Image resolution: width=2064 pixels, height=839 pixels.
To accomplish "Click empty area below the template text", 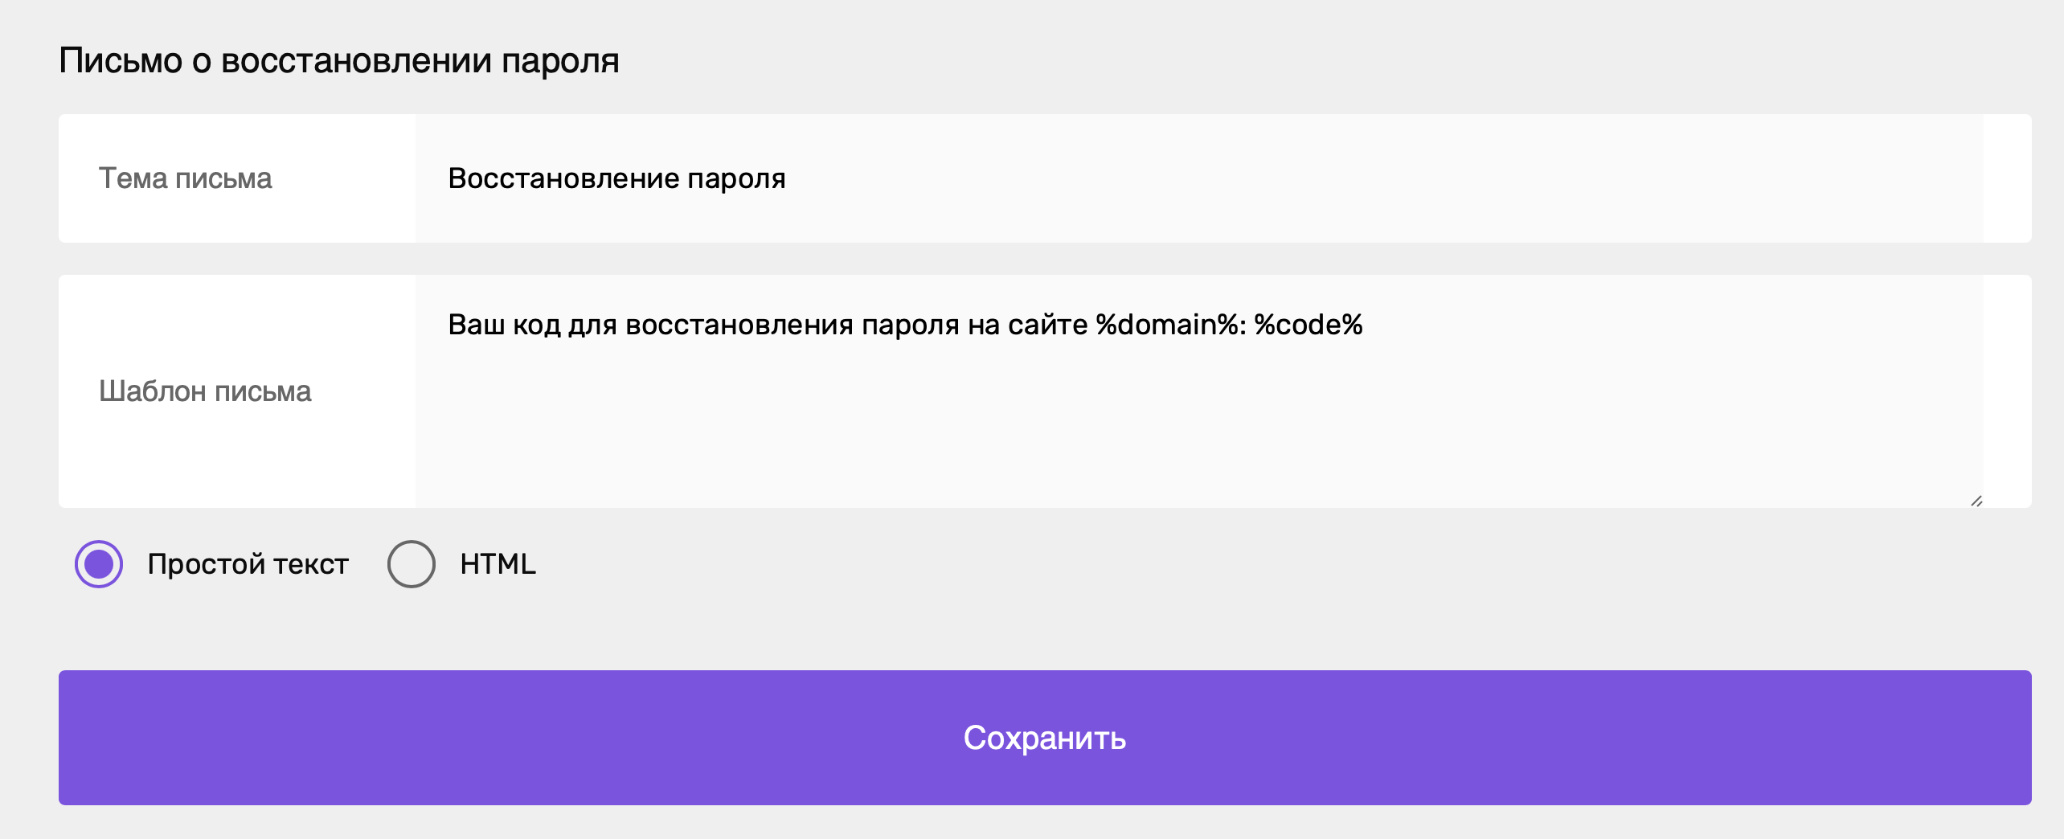I will click(1199, 426).
